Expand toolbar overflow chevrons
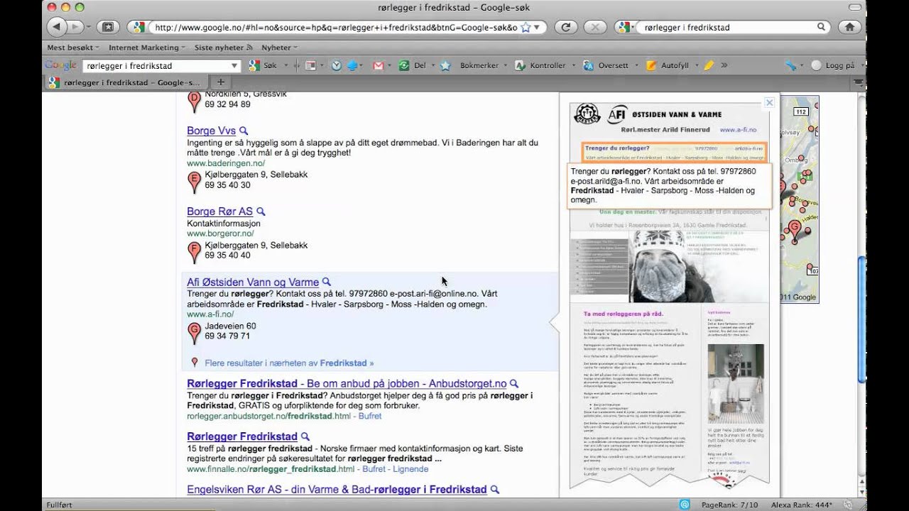909x511 pixels. coord(724,65)
